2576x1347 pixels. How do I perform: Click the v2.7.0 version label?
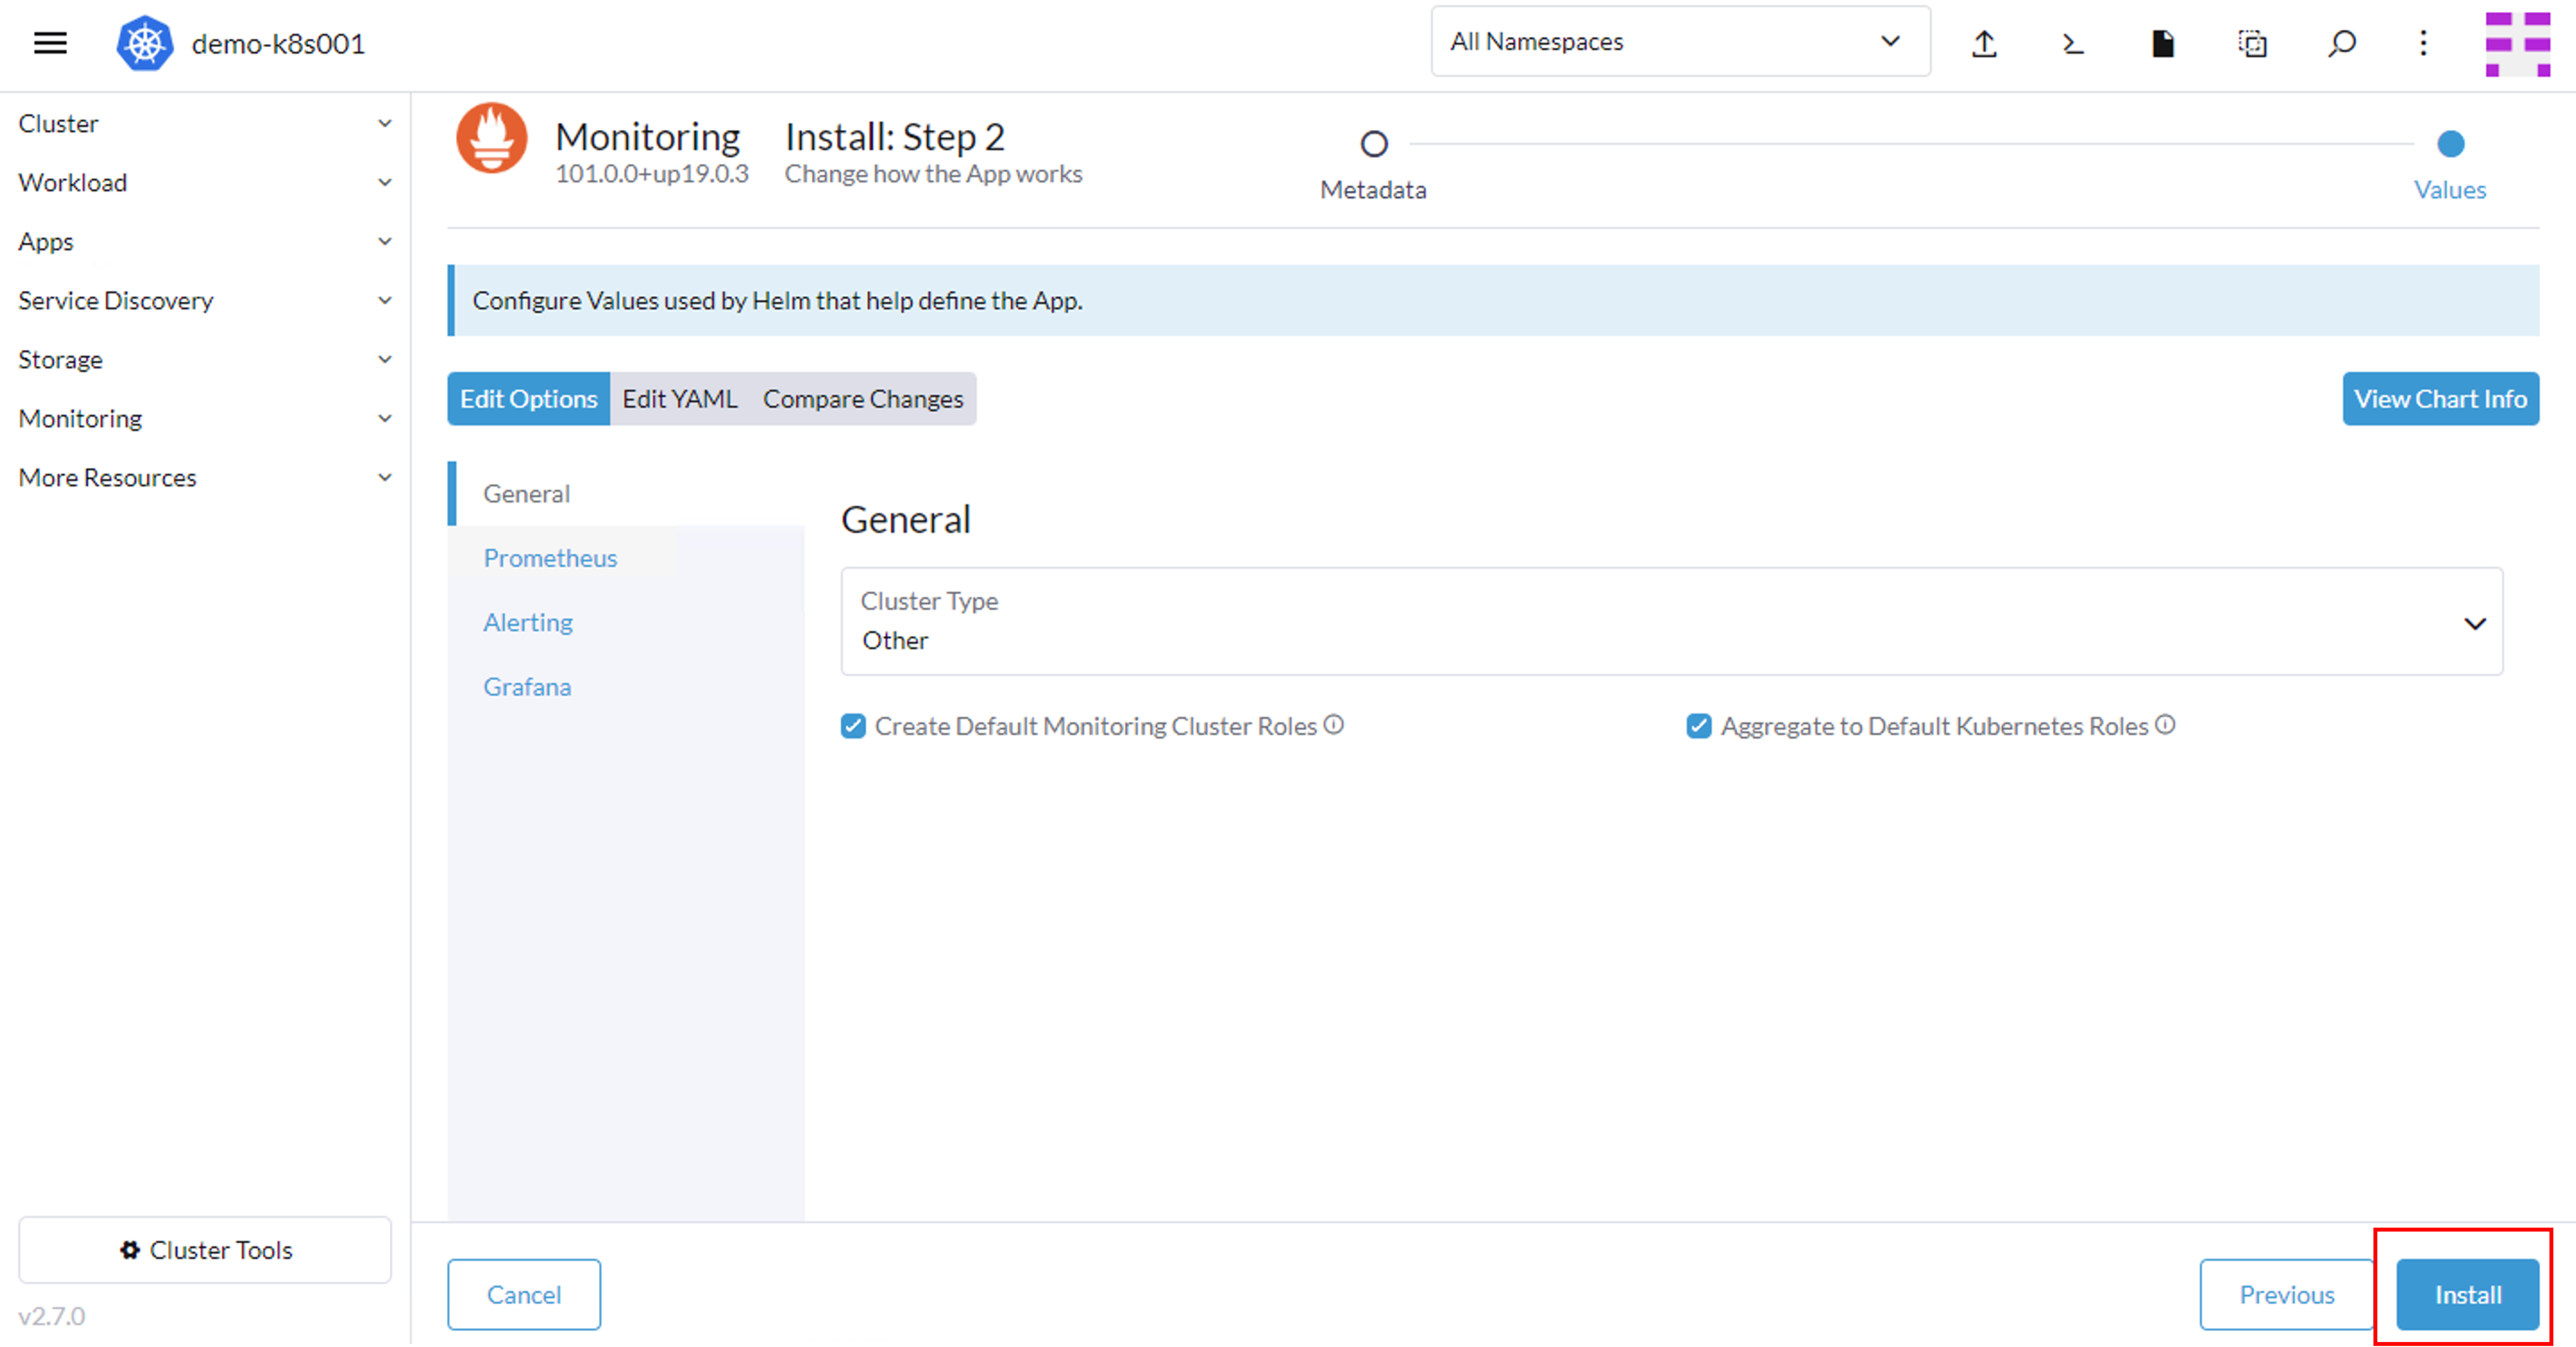pyautogui.click(x=52, y=1316)
